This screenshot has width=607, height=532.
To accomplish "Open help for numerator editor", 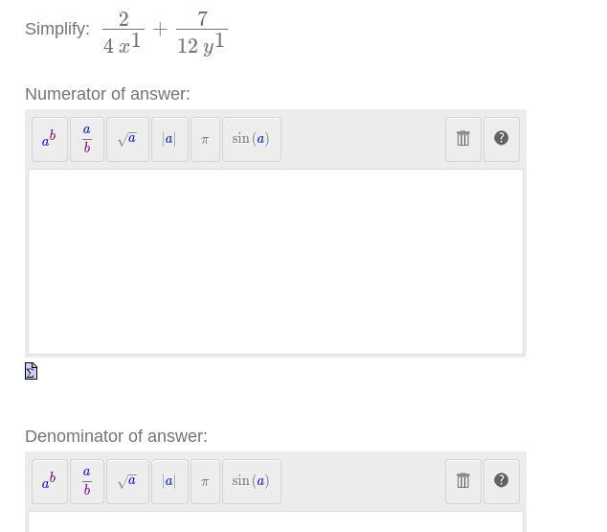I will point(501,139).
